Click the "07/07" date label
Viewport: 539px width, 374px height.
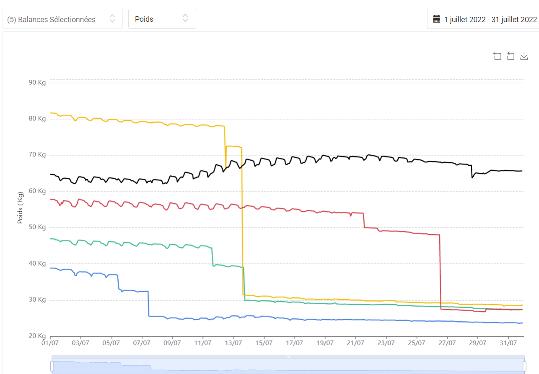[142, 343]
